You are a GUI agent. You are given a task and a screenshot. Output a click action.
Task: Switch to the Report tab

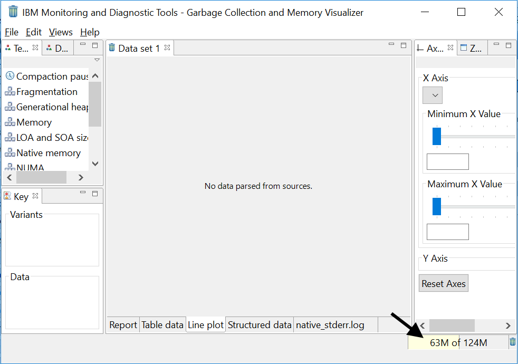pyautogui.click(x=123, y=324)
